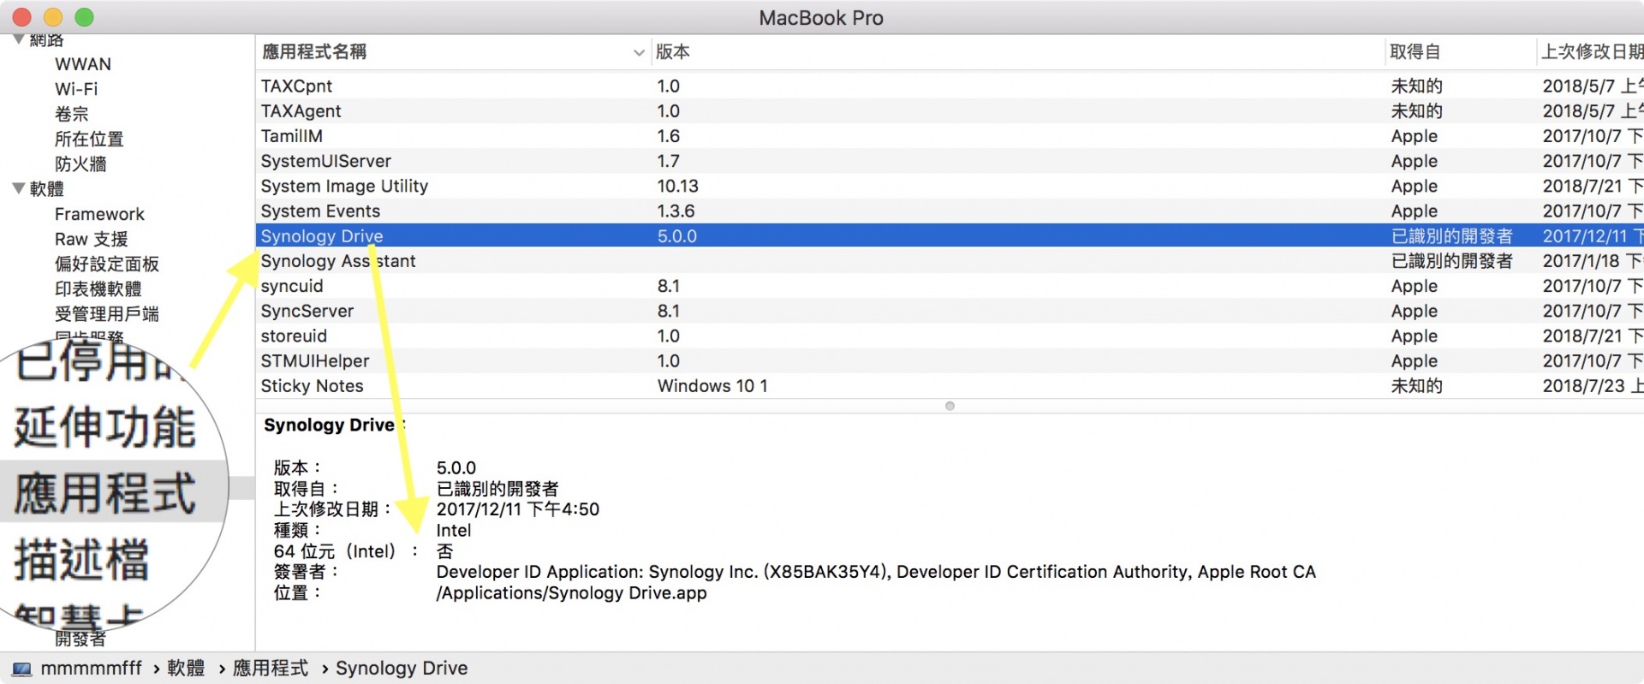Select Raw 支援 in the sidebar
This screenshot has width=1644, height=684.
point(91,239)
